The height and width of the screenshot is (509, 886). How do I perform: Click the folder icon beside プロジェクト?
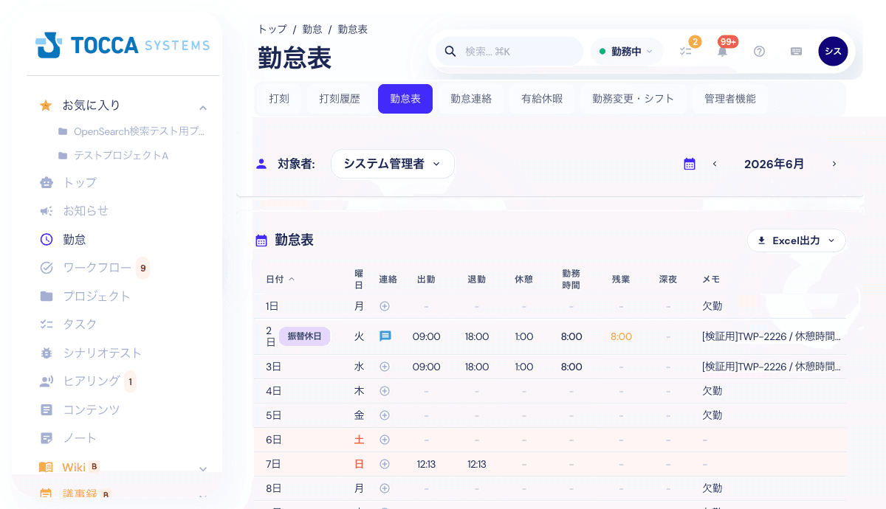click(x=47, y=296)
